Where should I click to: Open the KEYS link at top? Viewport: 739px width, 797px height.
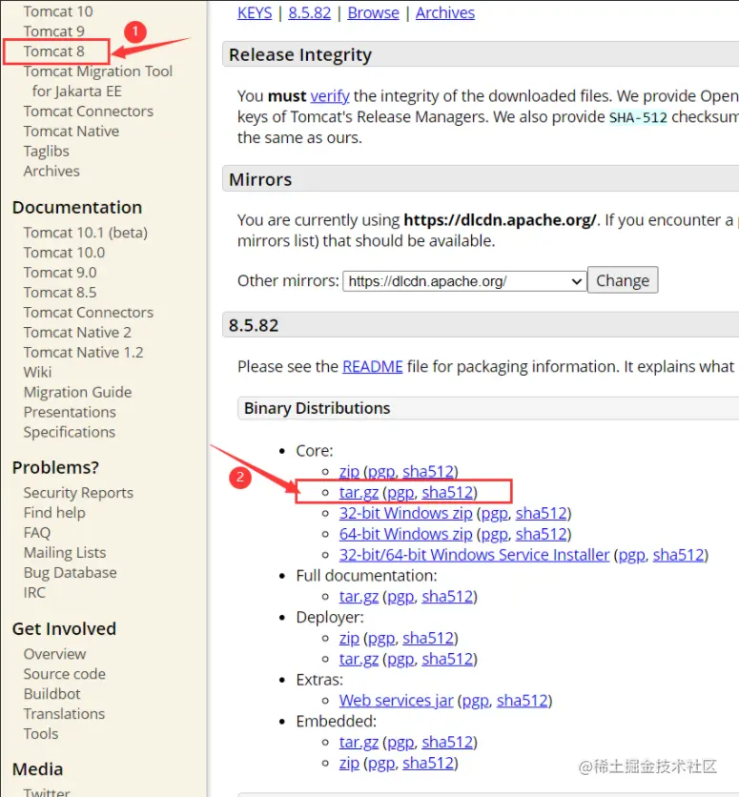(255, 12)
